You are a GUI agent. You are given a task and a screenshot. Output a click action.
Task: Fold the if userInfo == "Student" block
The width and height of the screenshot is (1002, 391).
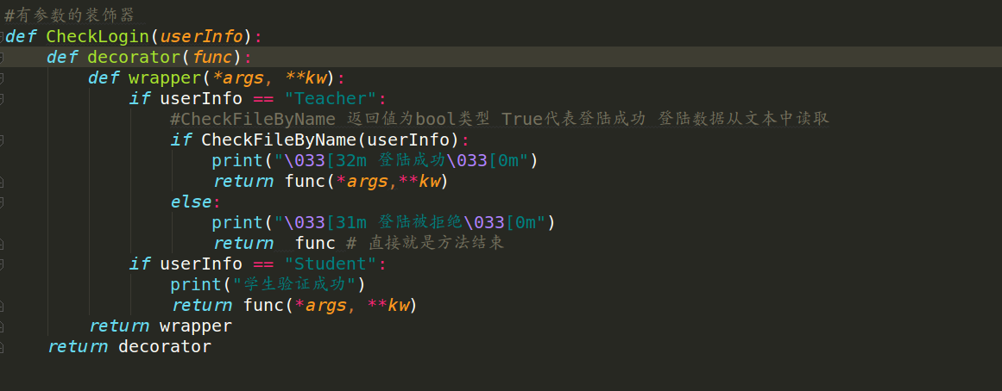click(2, 264)
